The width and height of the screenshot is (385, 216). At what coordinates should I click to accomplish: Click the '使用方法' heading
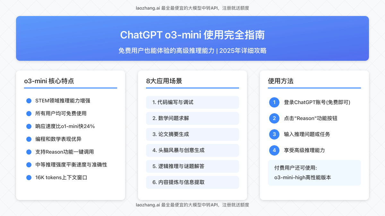pyautogui.click(x=281, y=81)
